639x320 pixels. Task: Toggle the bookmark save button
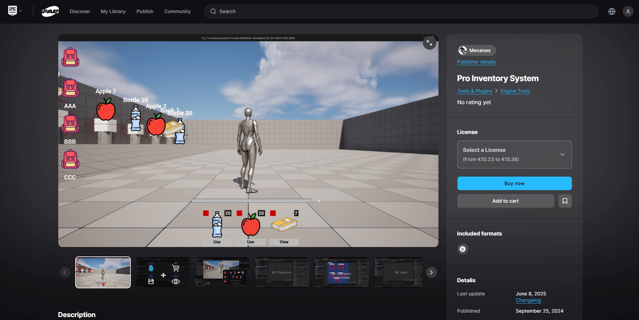click(x=565, y=201)
